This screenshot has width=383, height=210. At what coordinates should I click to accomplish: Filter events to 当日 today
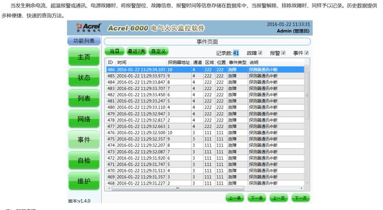[x=114, y=51]
